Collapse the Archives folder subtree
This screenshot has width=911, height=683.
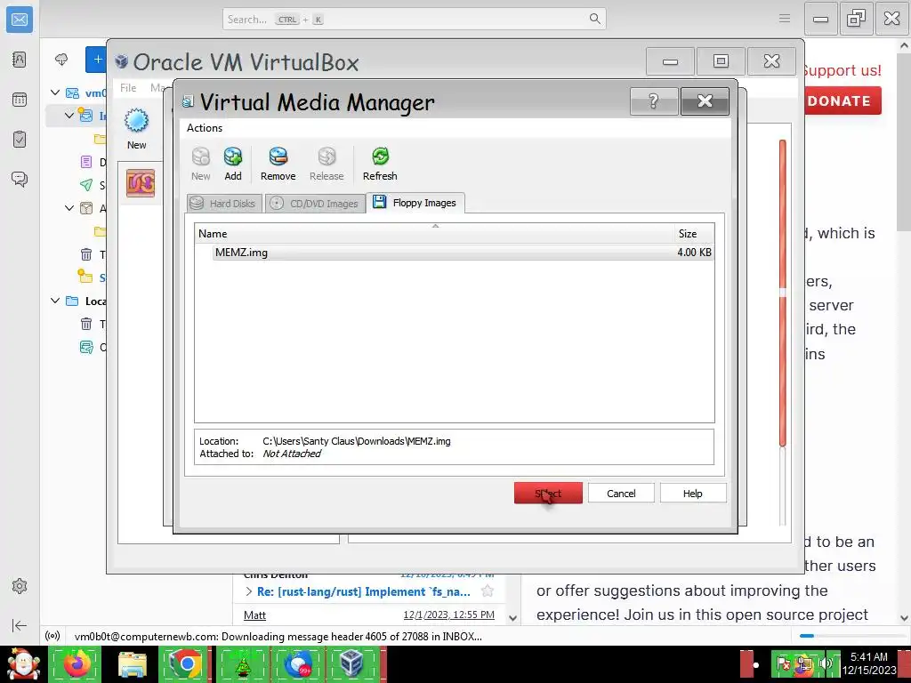coord(69,208)
